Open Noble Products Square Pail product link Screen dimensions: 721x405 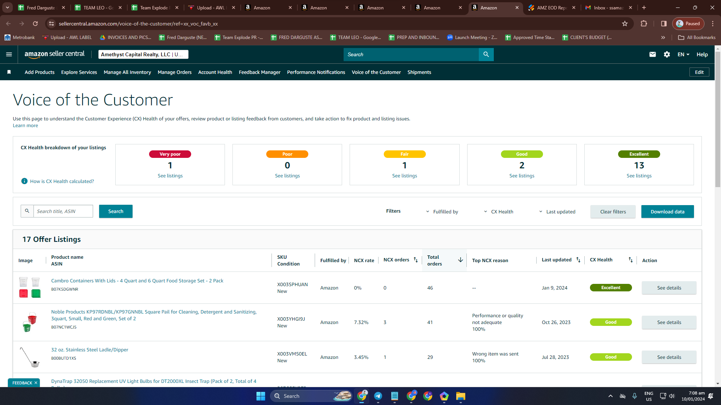pos(154,315)
